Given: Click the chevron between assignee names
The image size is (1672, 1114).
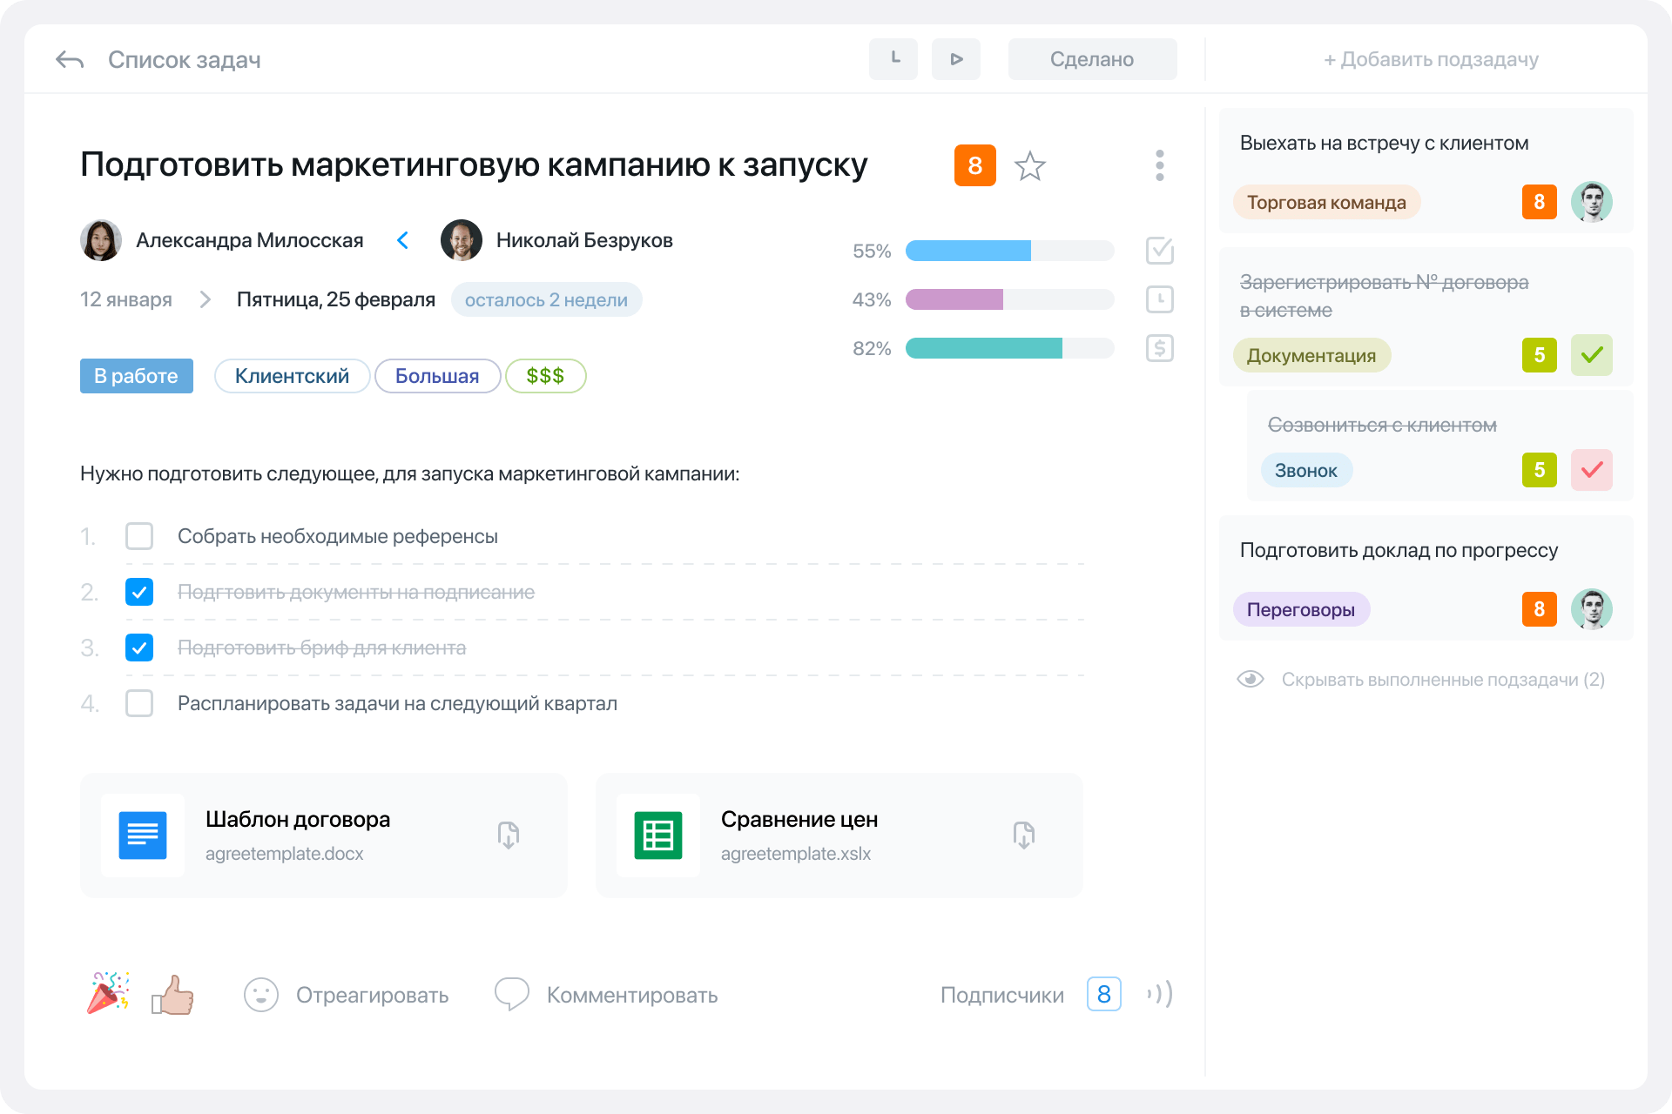Looking at the screenshot, I should 402,240.
